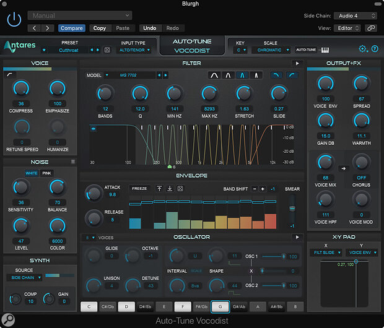The width and height of the screenshot is (384, 328).
Task: Click the Voice section high-pass curve icon
Action: pyautogui.click(x=10, y=75)
